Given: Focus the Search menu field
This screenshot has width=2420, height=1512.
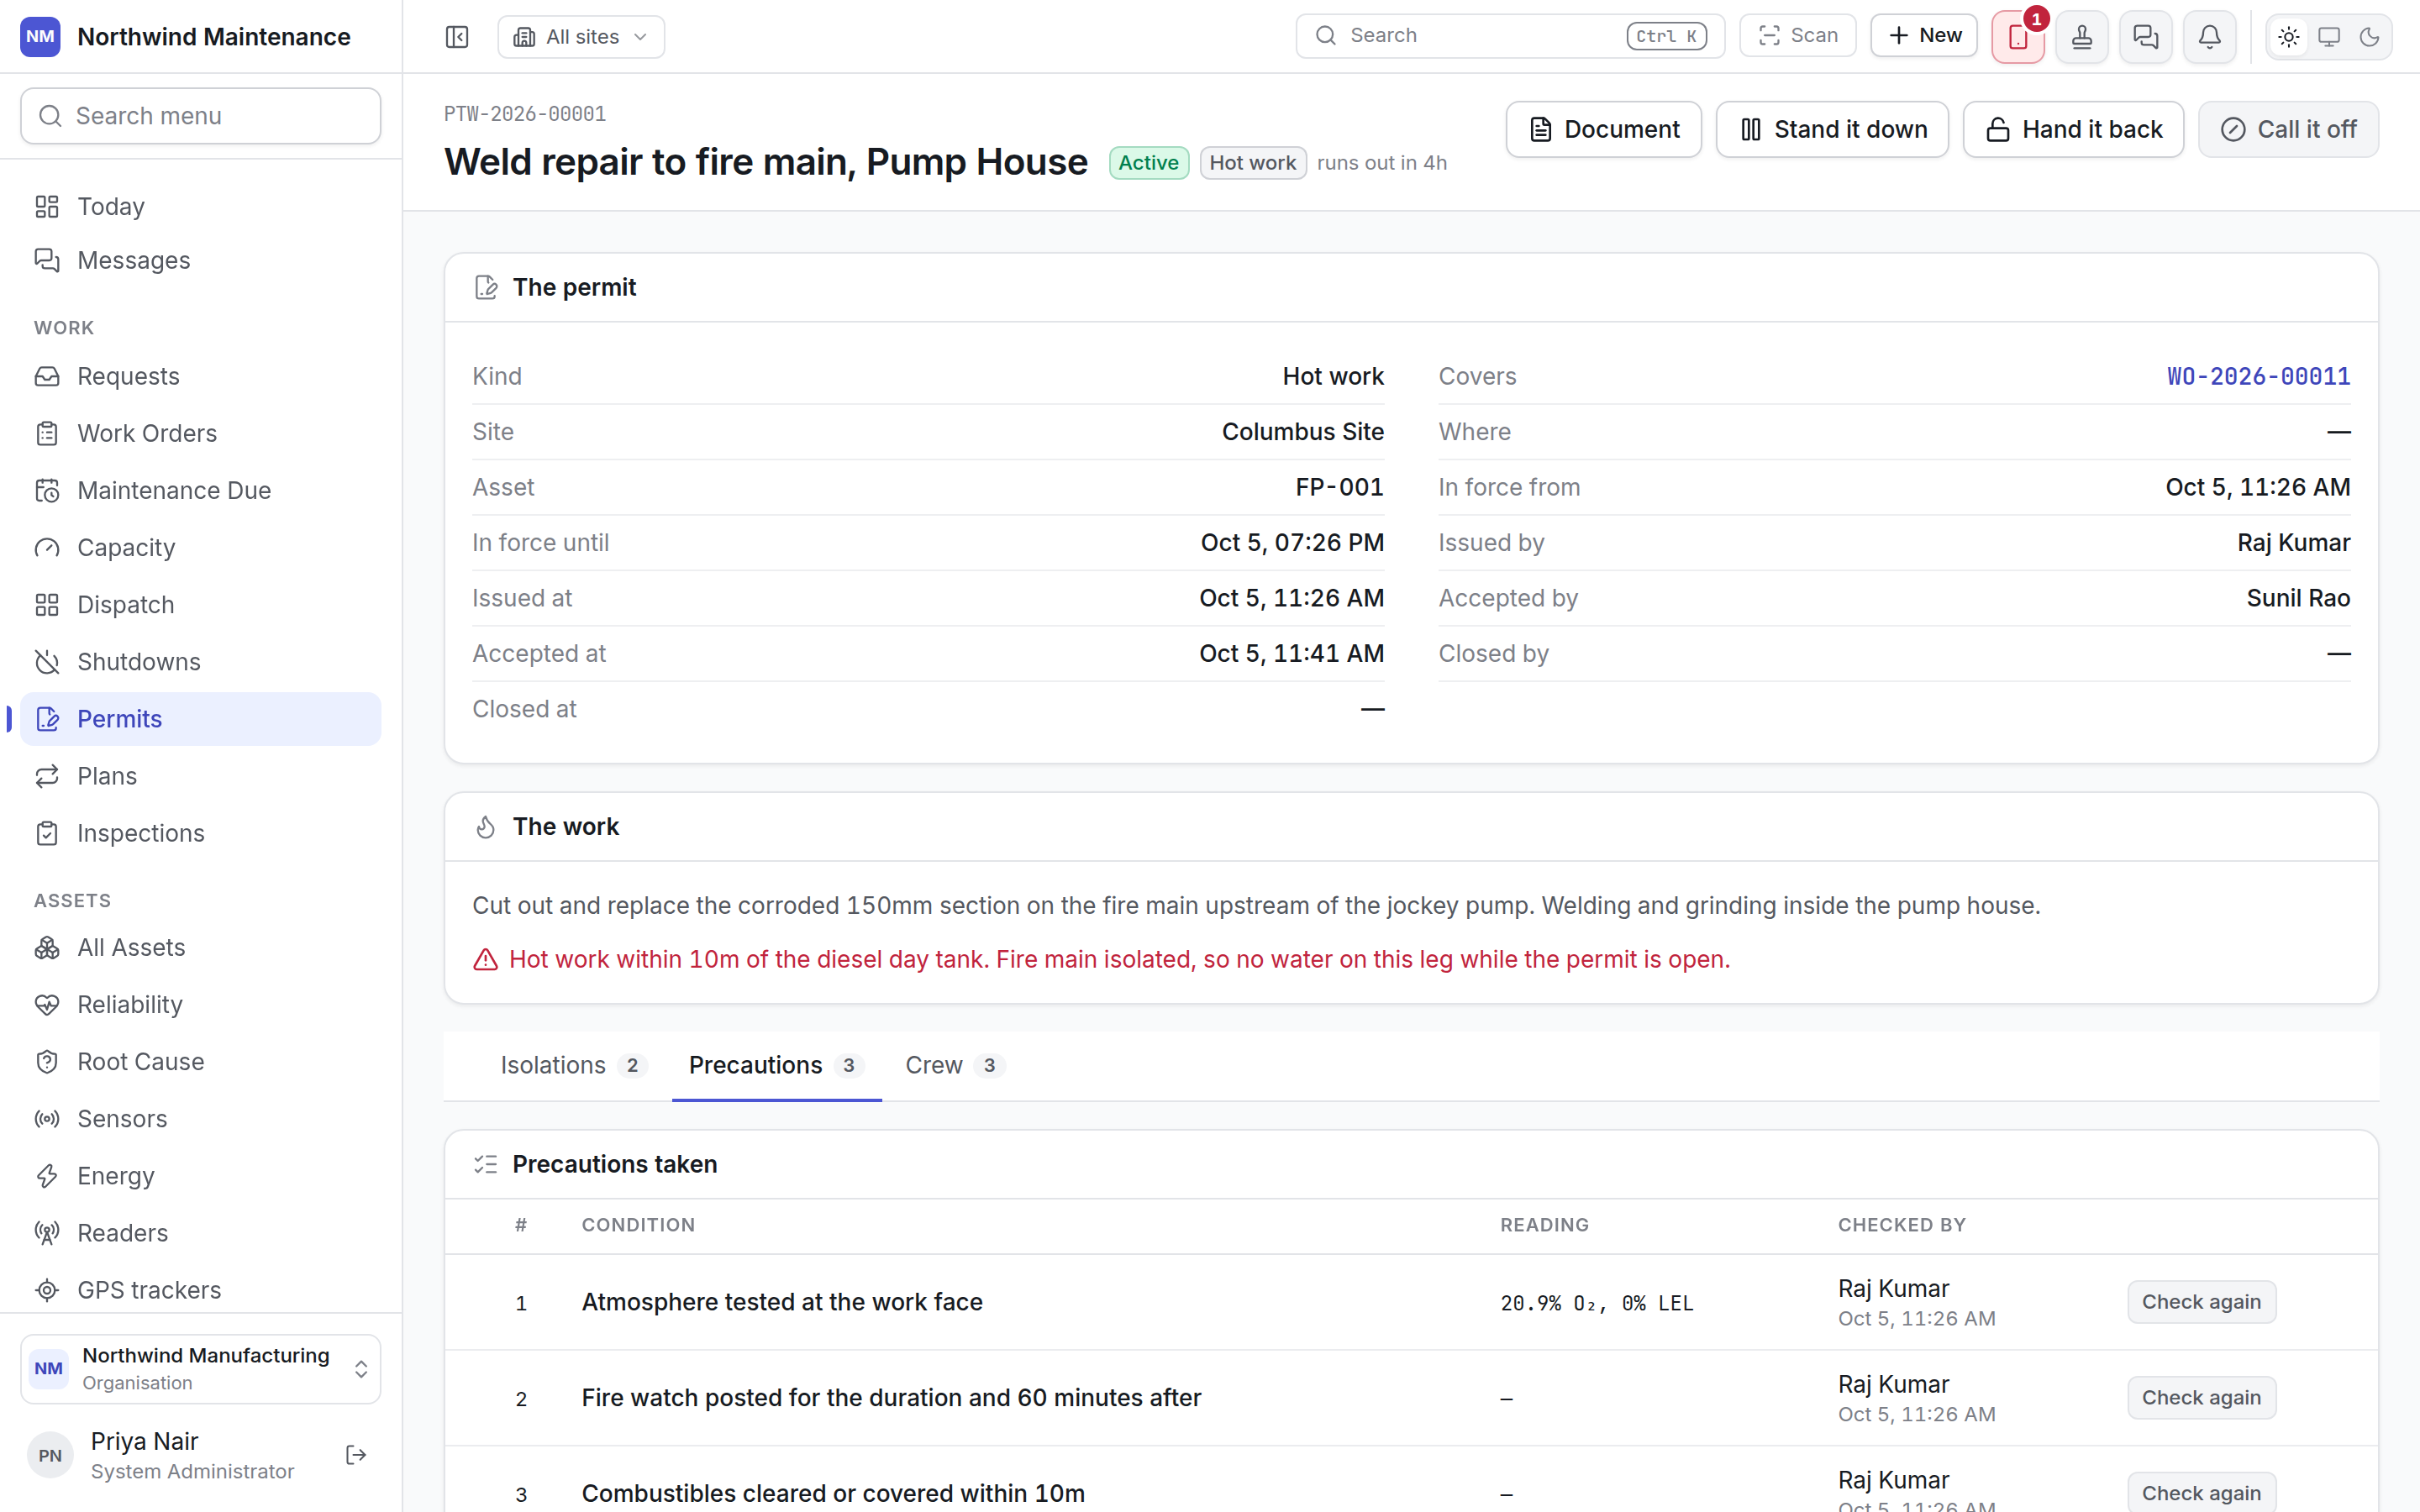Looking at the screenshot, I should [x=201, y=116].
